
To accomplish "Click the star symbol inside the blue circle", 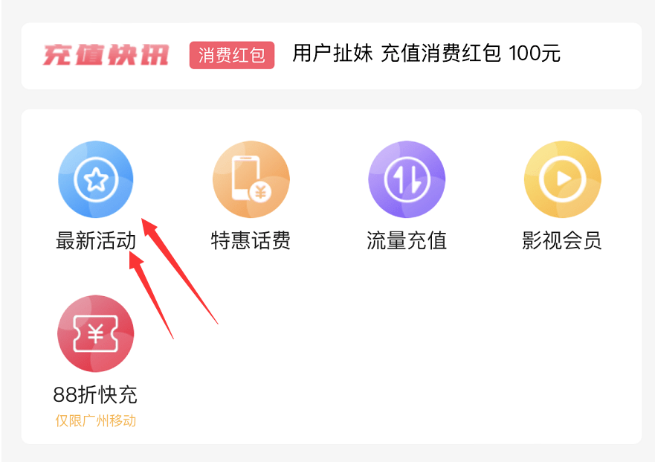I will point(96,179).
